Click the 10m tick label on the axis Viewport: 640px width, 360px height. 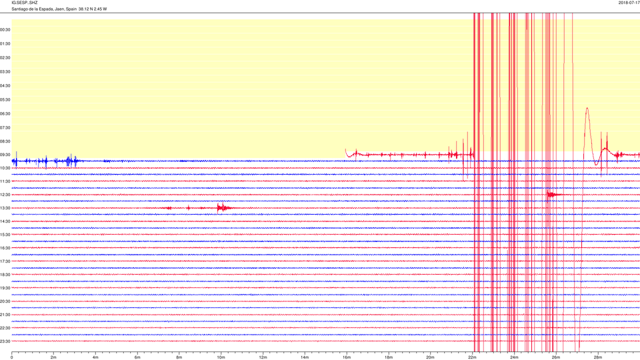pyautogui.click(x=221, y=357)
